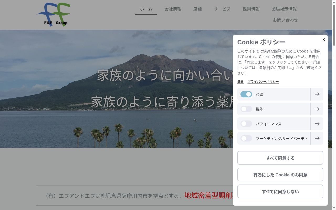Click the すべて同意する button
The image size is (336, 210).
pyautogui.click(x=280, y=158)
